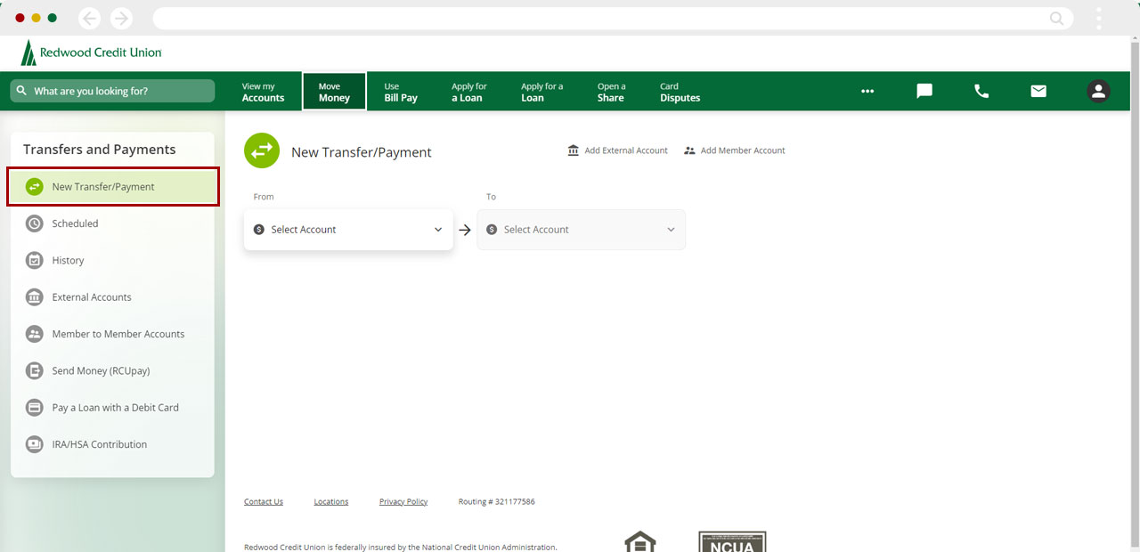Click the page vertical scrollbar
Screen dimensions: 1140x552
point(1134,294)
